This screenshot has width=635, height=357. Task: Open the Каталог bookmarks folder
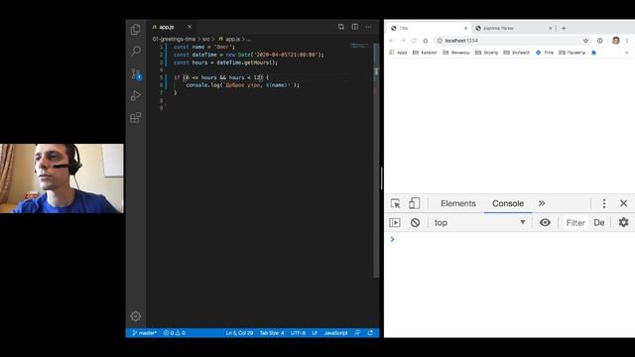pyautogui.click(x=425, y=53)
